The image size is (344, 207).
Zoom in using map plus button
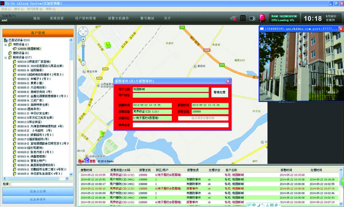pyautogui.click(x=84, y=39)
